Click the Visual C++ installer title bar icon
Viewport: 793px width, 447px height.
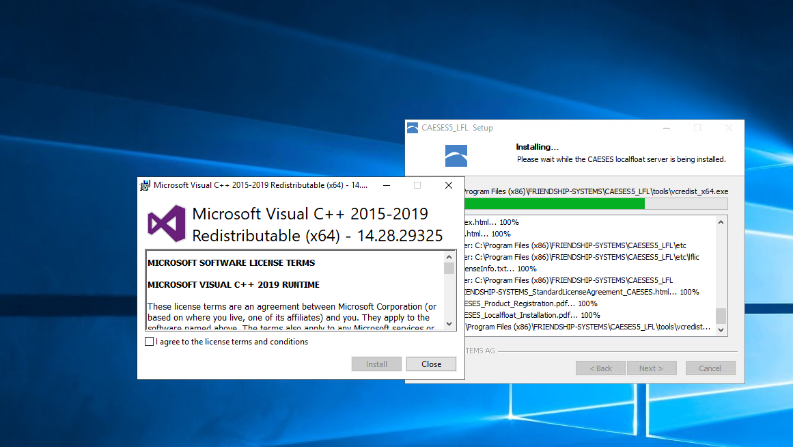pos(145,185)
